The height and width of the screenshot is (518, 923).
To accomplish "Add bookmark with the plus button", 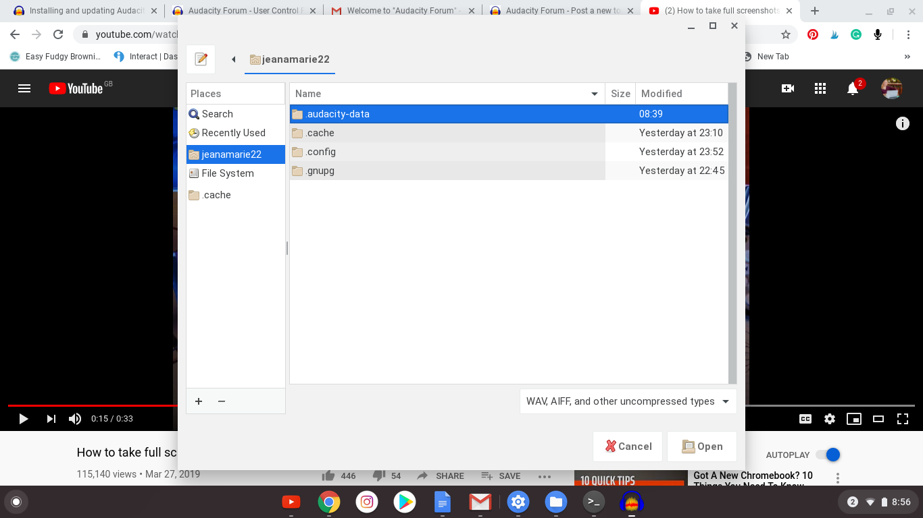I will (199, 401).
